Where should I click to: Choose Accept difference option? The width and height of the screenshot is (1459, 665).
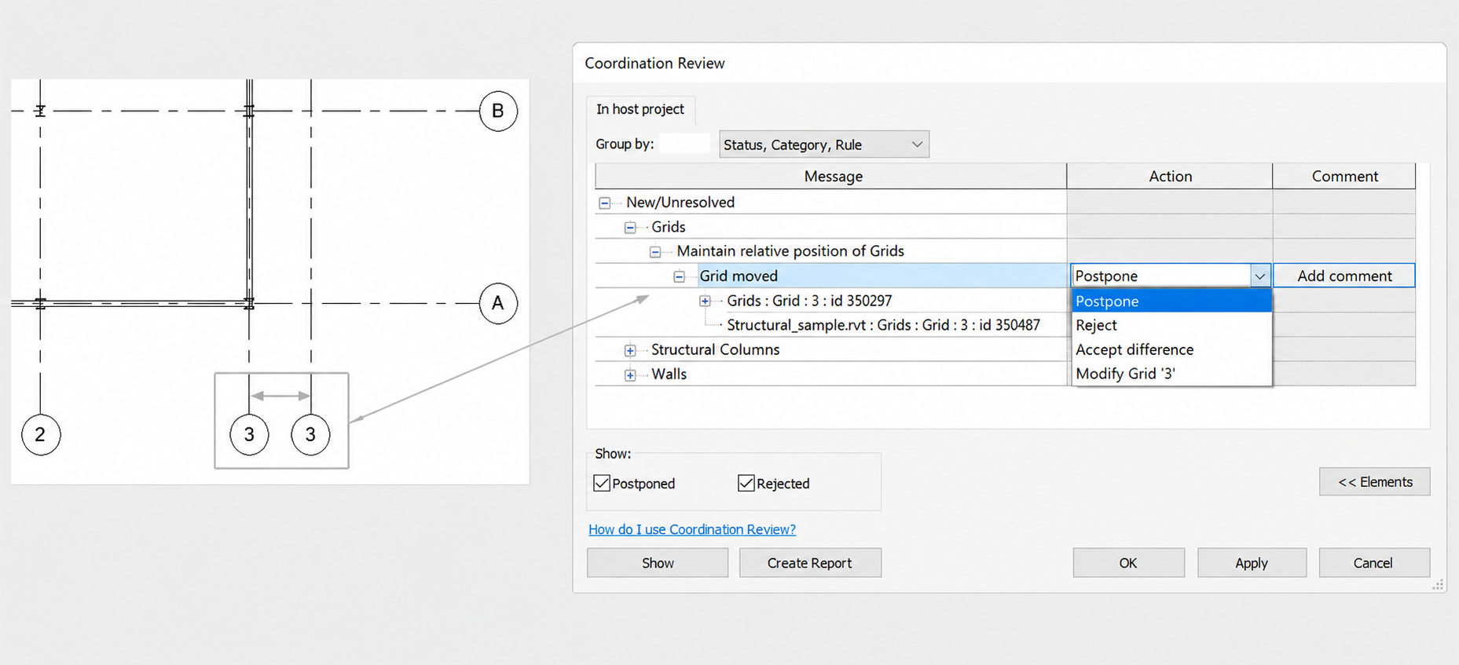click(x=1171, y=349)
